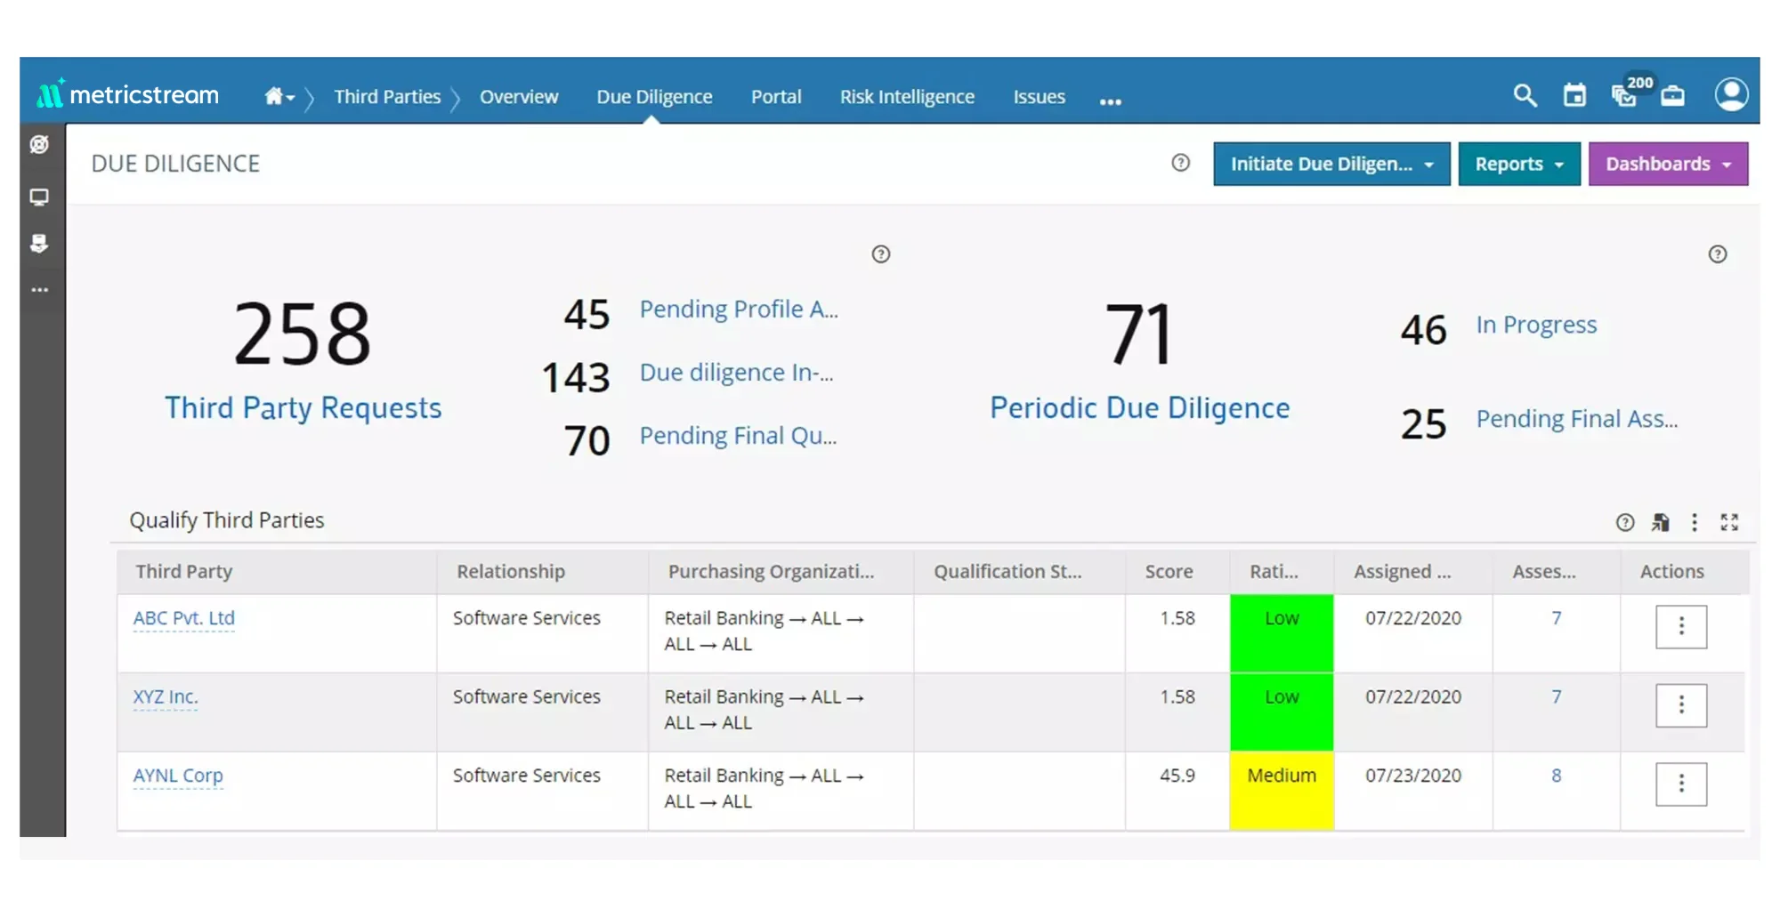Screen dimensions: 1780x917
Task: Open the user profile avatar
Action: (x=1731, y=94)
